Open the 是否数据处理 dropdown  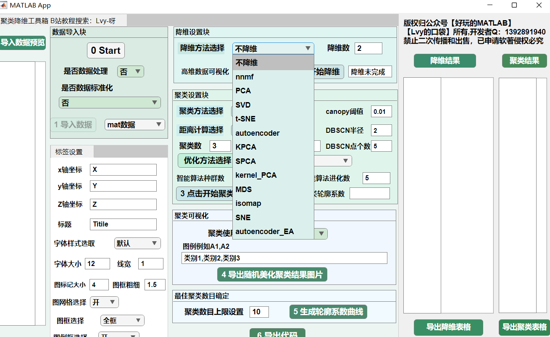coord(130,72)
